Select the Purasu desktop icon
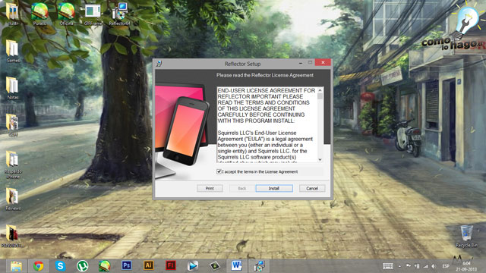The width and height of the screenshot is (486, 273). click(39, 14)
